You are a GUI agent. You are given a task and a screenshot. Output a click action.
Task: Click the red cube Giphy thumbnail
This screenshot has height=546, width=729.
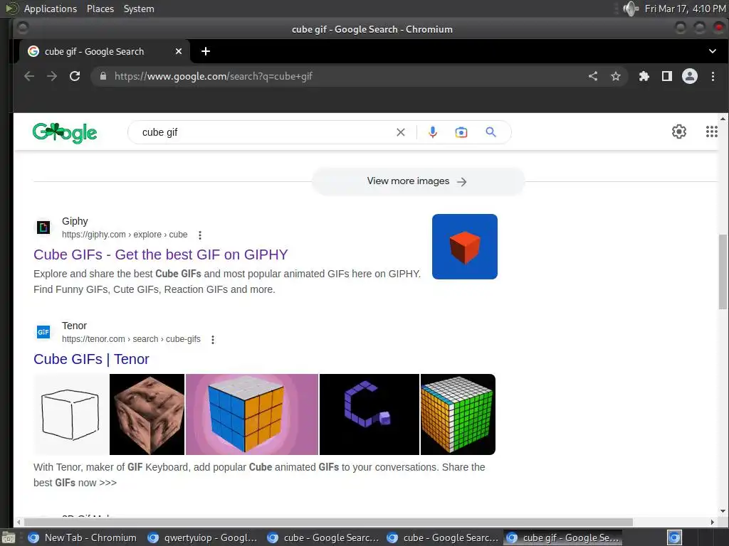click(464, 247)
